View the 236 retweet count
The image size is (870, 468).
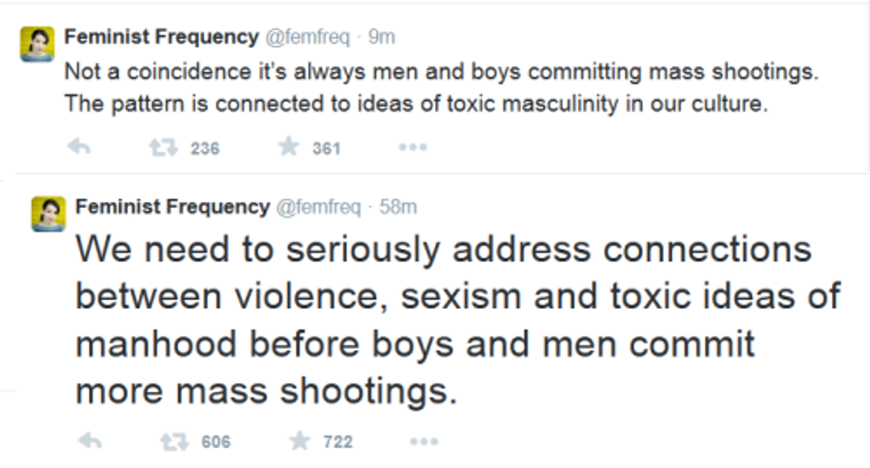click(x=205, y=148)
